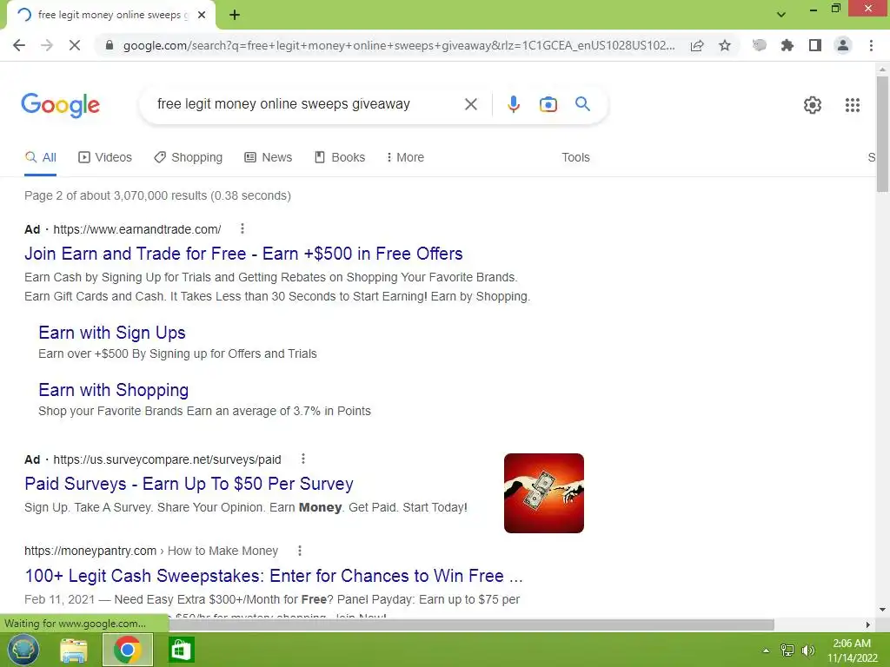
Task: Open search Tools options
Action: coord(575,158)
